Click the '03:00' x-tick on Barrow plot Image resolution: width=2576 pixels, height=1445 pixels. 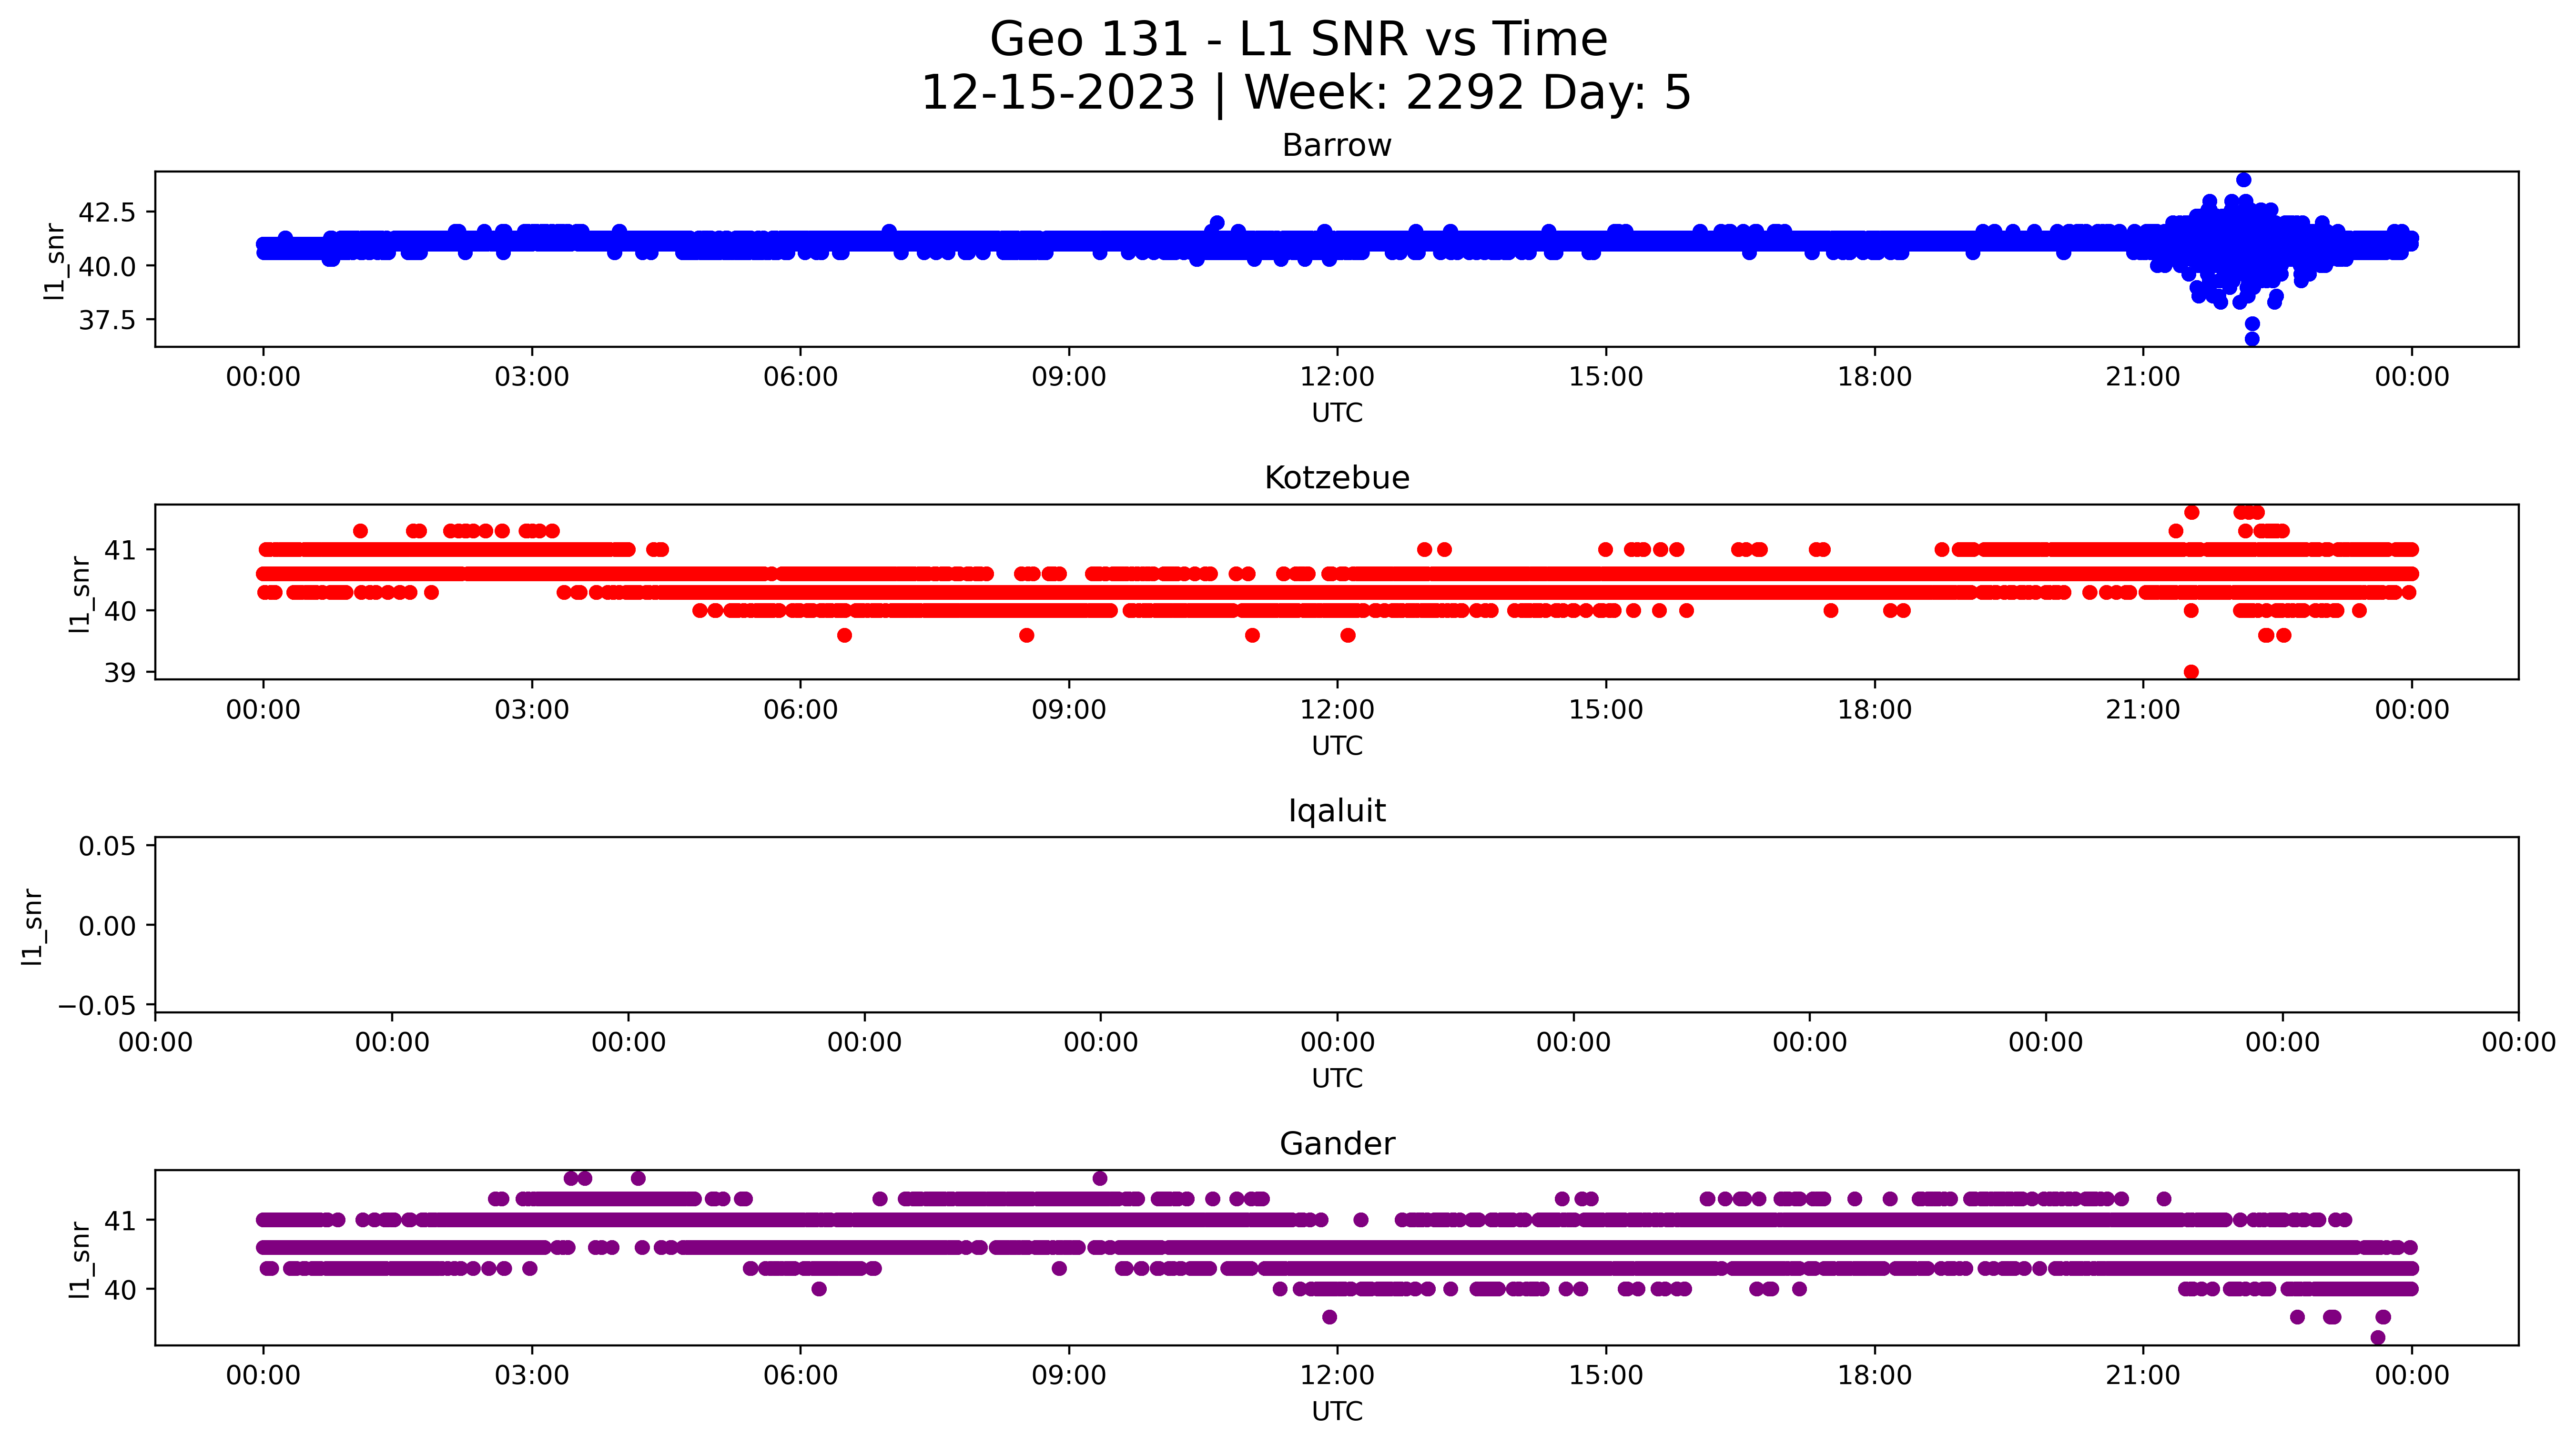[532, 377]
